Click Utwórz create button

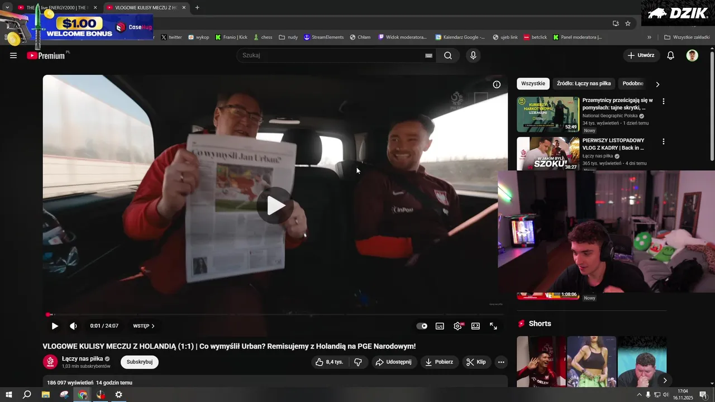pos(641,55)
